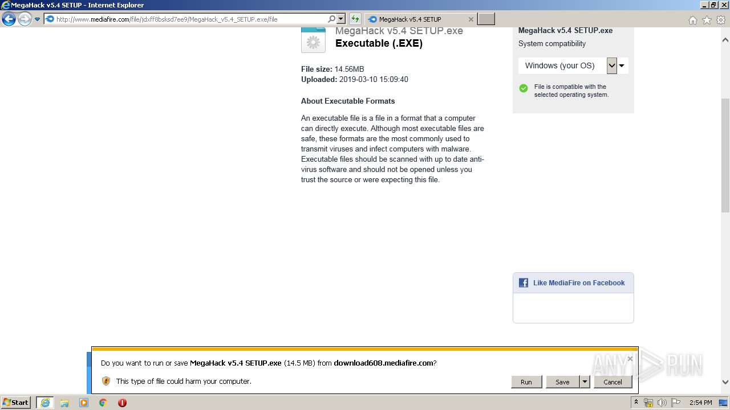Click the browser Forward arrow button
730x410 pixels.
(x=25, y=19)
